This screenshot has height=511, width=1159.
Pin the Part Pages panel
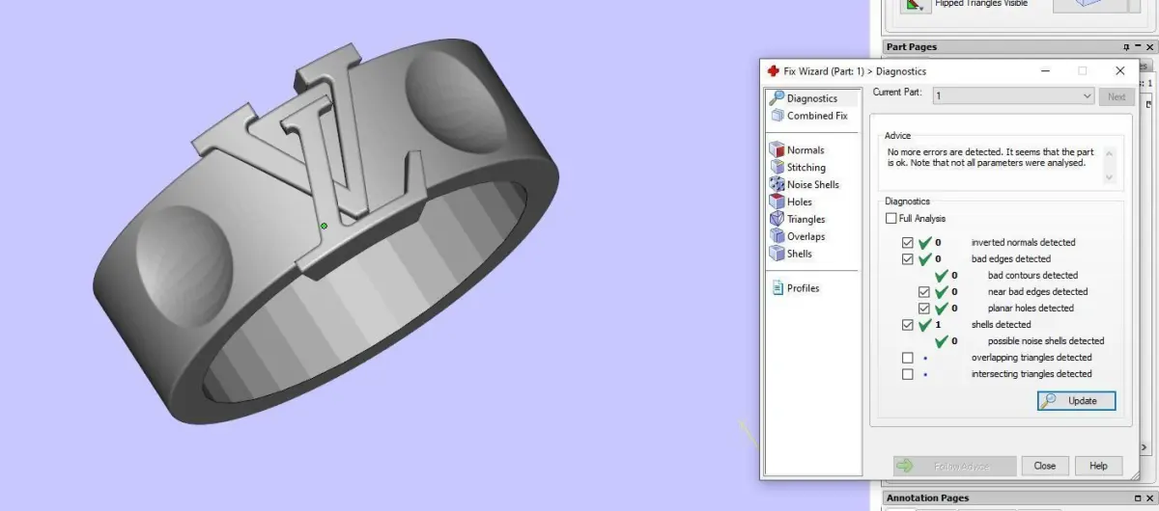coord(1126,47)
